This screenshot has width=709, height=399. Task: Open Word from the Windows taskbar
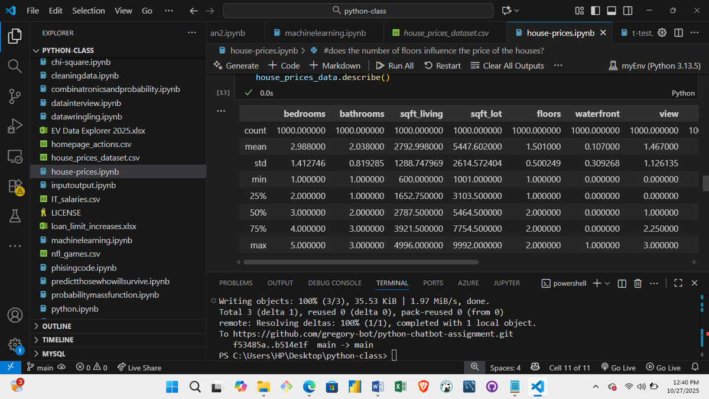click(x=377, y=386)
